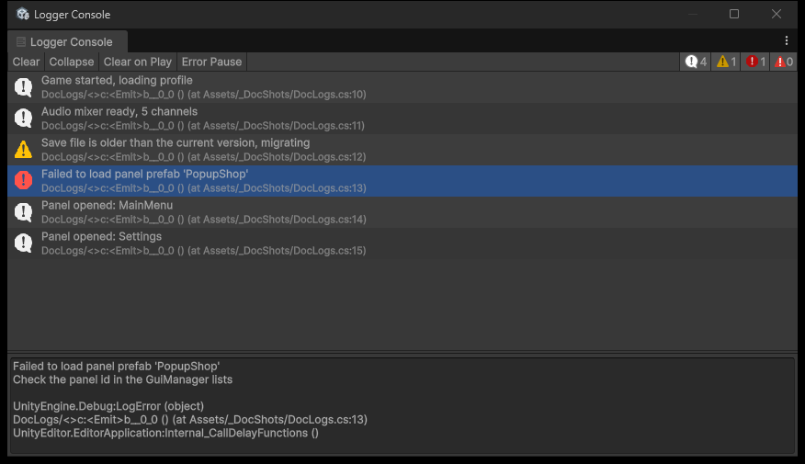Toggle Clear on Play
The width and height of the screenshot is (805, 464).
coord(138,62)
